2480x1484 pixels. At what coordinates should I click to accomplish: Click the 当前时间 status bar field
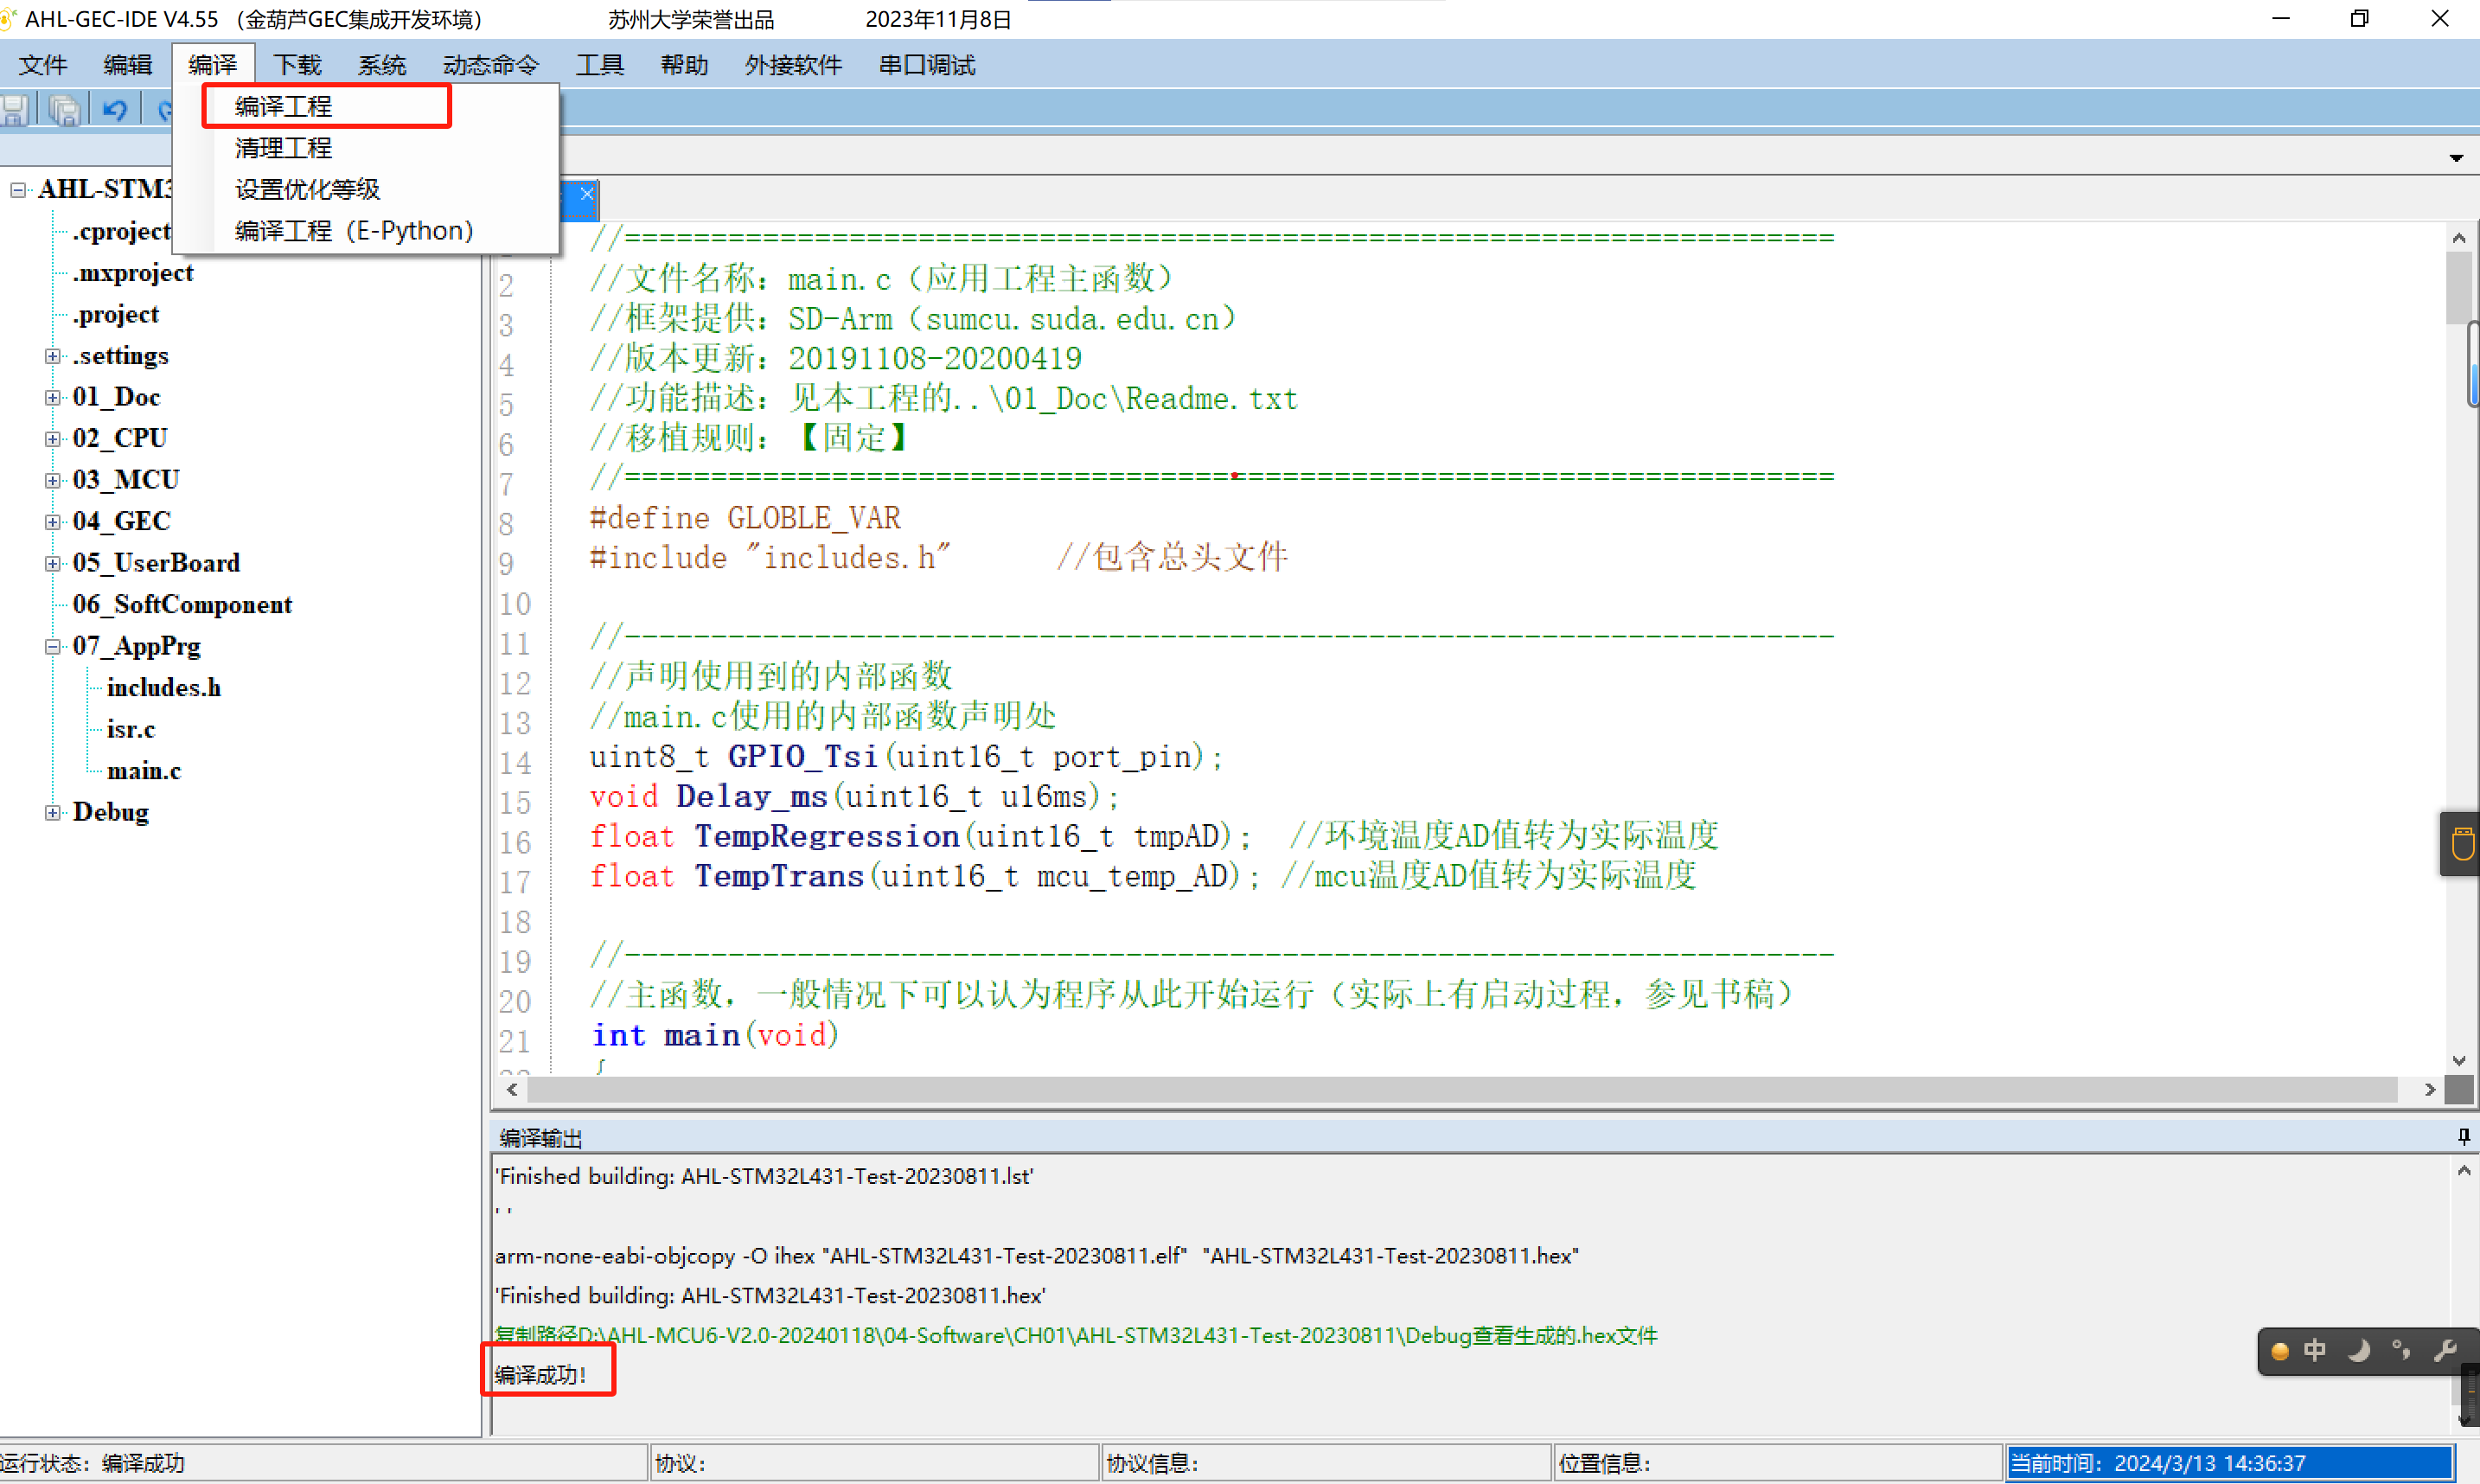(x=2230, y=1463)
